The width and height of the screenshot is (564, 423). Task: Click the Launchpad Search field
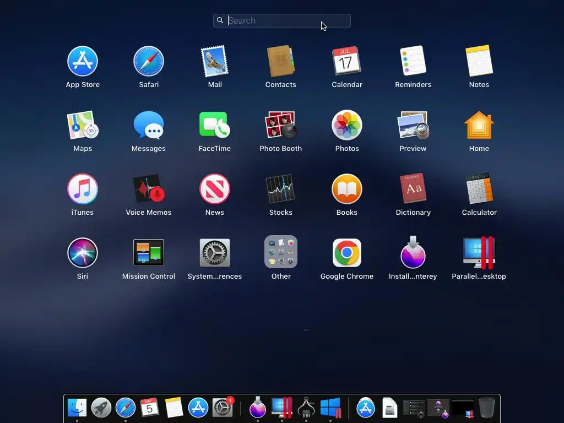pos(281,20)
